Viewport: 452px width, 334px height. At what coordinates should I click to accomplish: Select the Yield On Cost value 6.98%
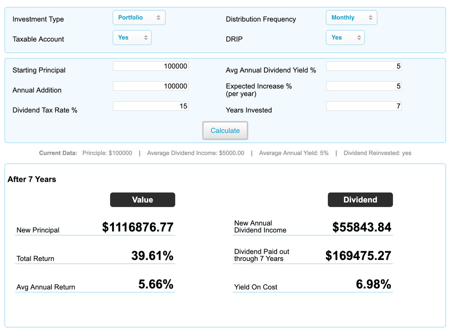click(374, 284)
